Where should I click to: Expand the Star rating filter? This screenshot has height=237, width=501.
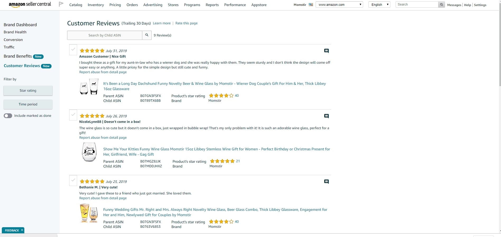pyautogui.click(x=28, y=91)
